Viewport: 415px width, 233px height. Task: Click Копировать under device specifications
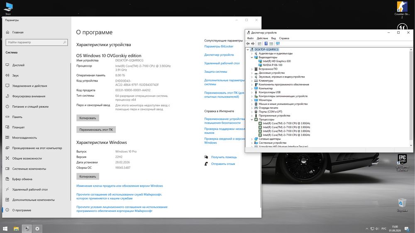click(x=88, y=118)
